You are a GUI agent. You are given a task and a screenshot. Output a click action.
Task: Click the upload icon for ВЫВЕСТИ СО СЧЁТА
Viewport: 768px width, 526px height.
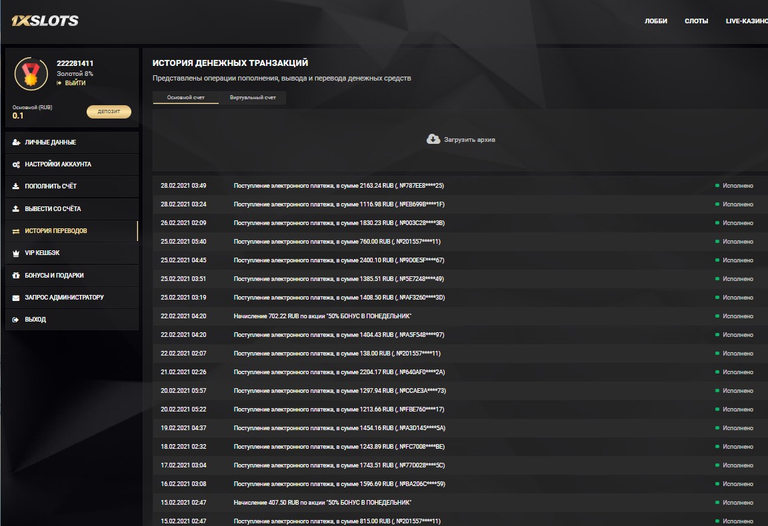(16, 209)
